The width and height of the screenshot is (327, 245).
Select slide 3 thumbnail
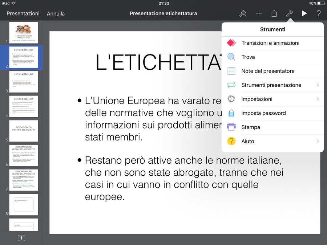(x=24, y=82)
